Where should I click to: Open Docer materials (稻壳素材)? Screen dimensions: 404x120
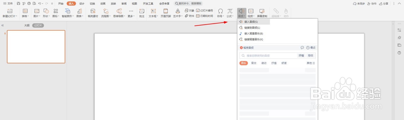tap(93, 13)
